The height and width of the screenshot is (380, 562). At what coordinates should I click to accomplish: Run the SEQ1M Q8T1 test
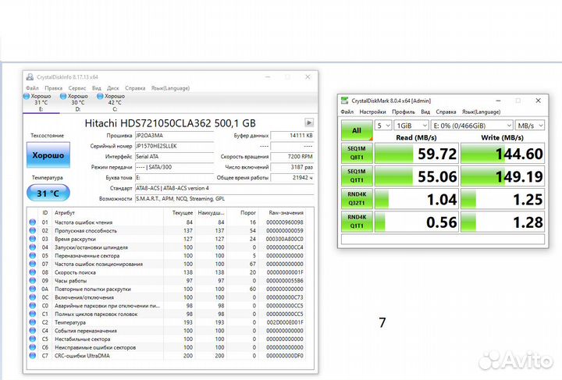tap(357, 153)
